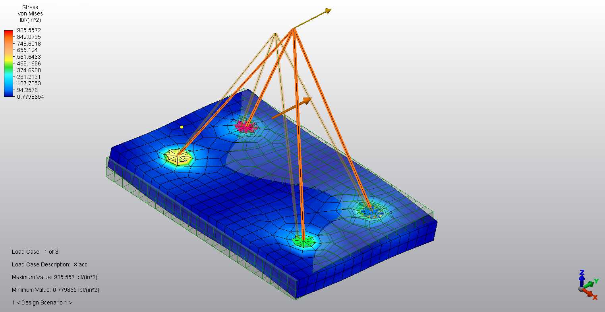This screenshot has height=312, width=605.
Task: Click the Design Scenario 1 label
Action: coord(42,302)
